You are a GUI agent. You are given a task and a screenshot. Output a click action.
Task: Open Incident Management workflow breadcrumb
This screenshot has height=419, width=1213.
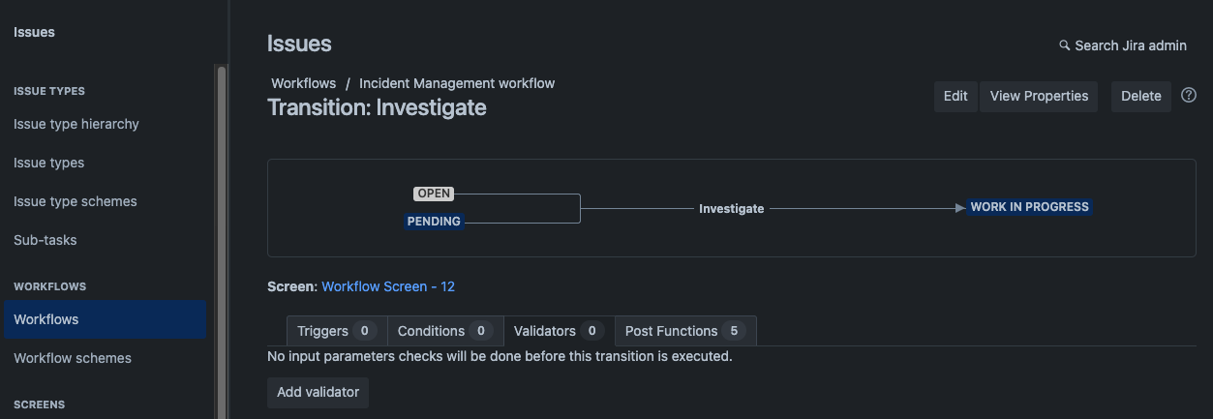[455, 83]
